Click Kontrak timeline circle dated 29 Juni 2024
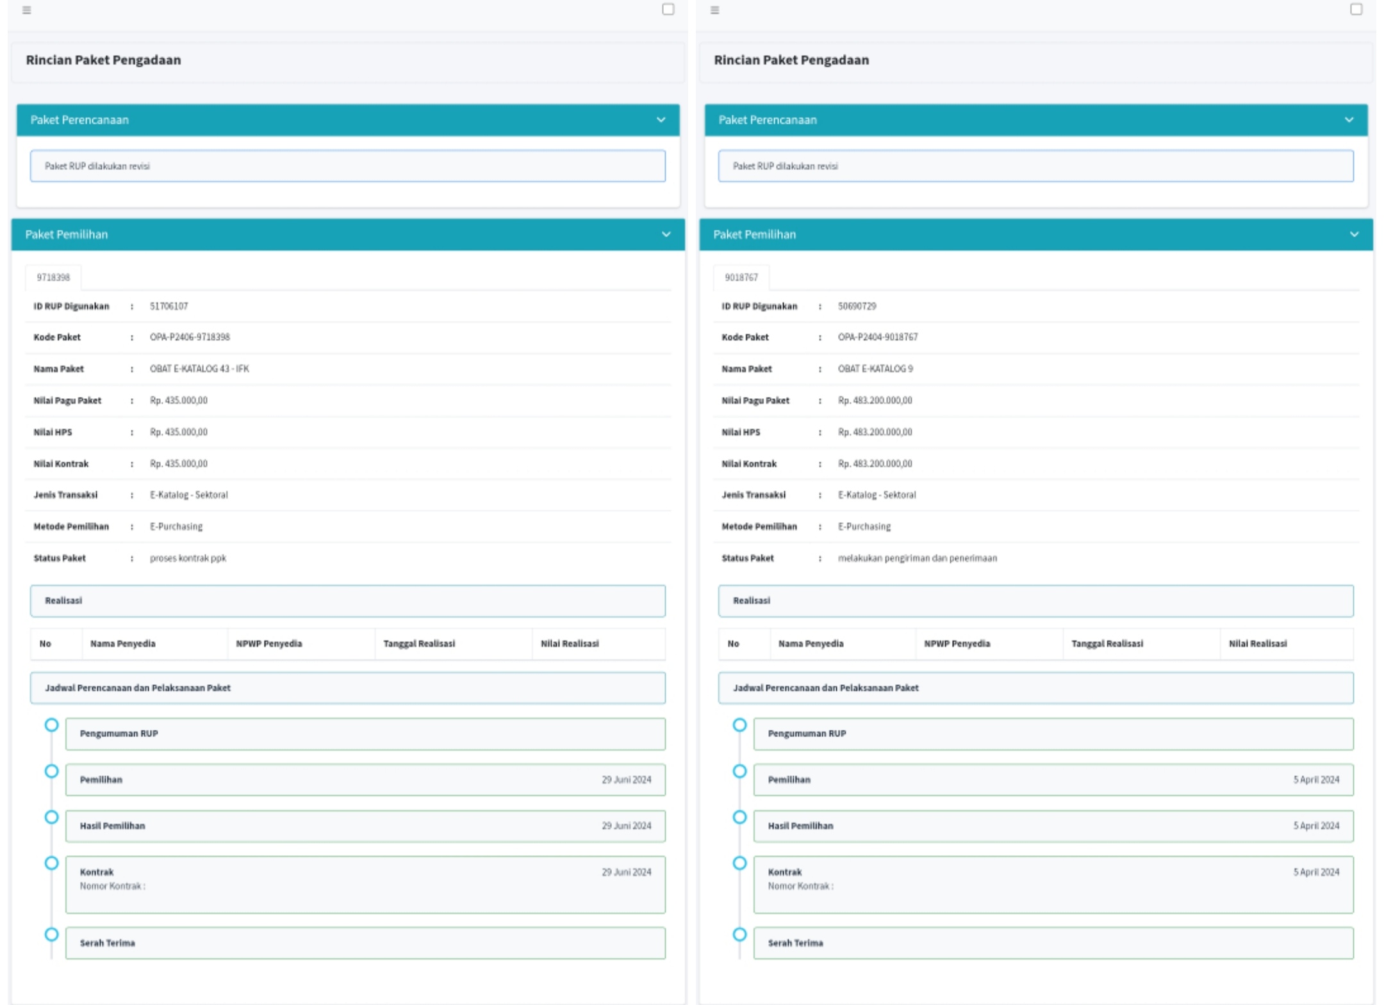This screenshot has width=1384, height=1005. 52,863
